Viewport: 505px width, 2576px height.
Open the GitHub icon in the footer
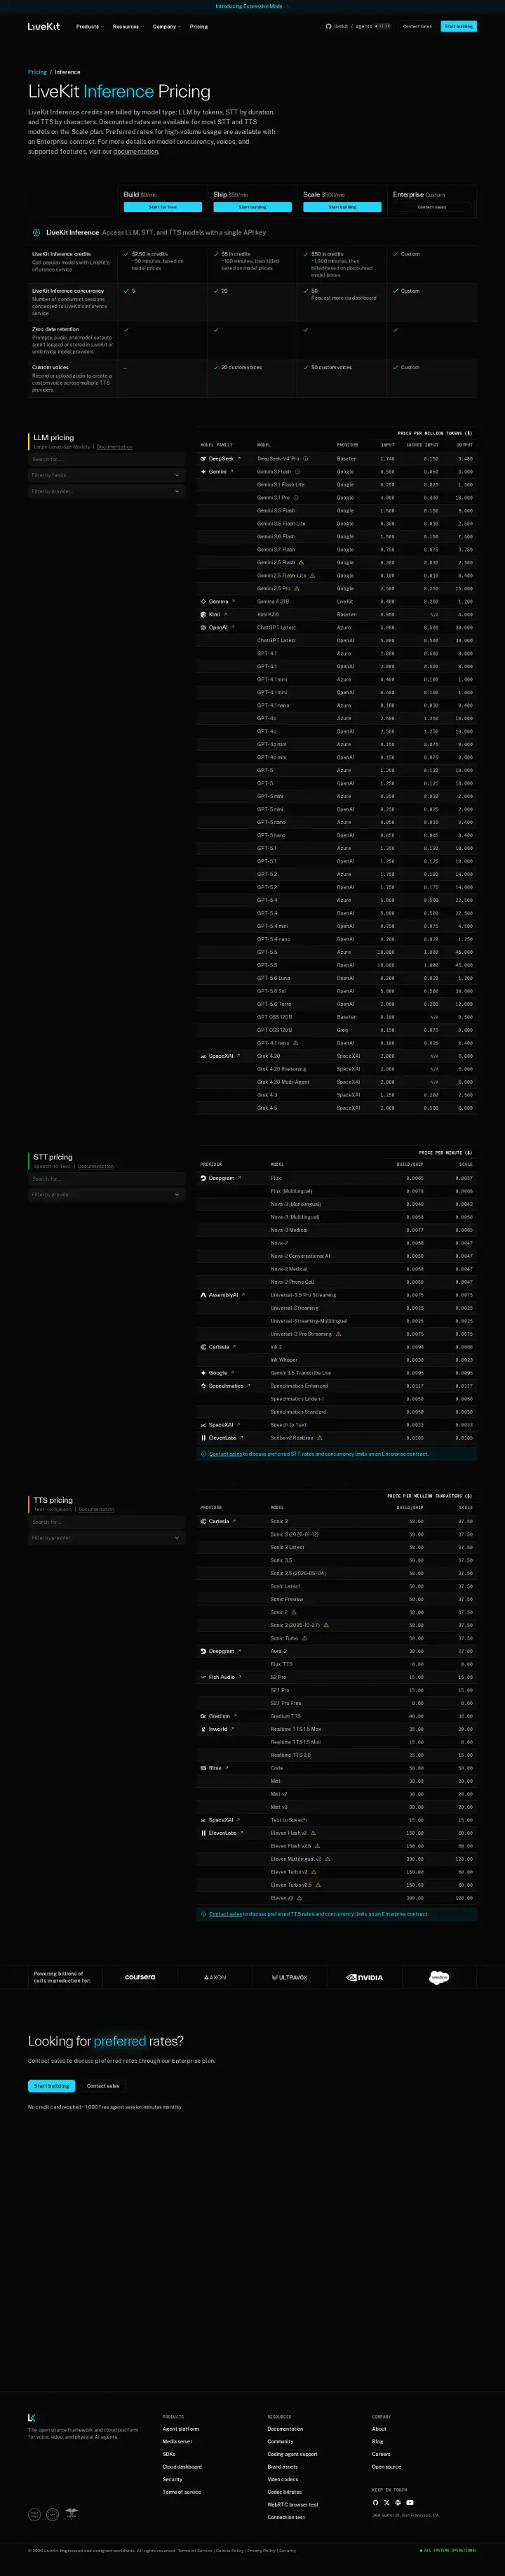[376, 2503]
